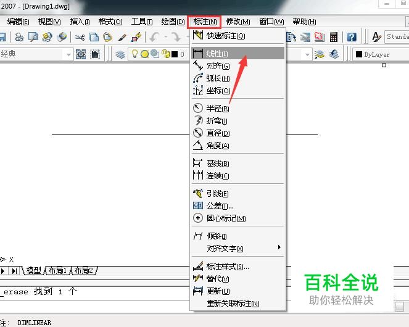The image size is (409, 327).
Task: Click the Layer Previous icon
Action: click(334, 54)
